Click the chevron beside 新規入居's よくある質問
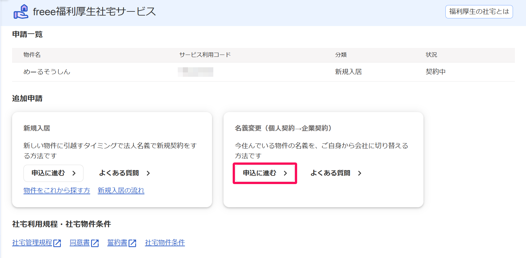Screen dimensions: 526x258 click(x=148, y=173)
